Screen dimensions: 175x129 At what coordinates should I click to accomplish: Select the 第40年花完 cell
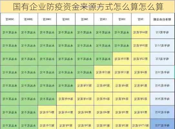66,99
